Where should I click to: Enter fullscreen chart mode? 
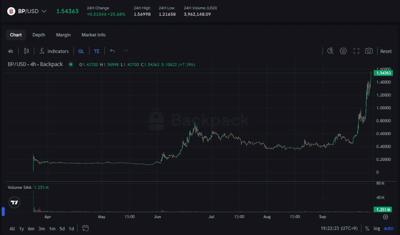356,51
